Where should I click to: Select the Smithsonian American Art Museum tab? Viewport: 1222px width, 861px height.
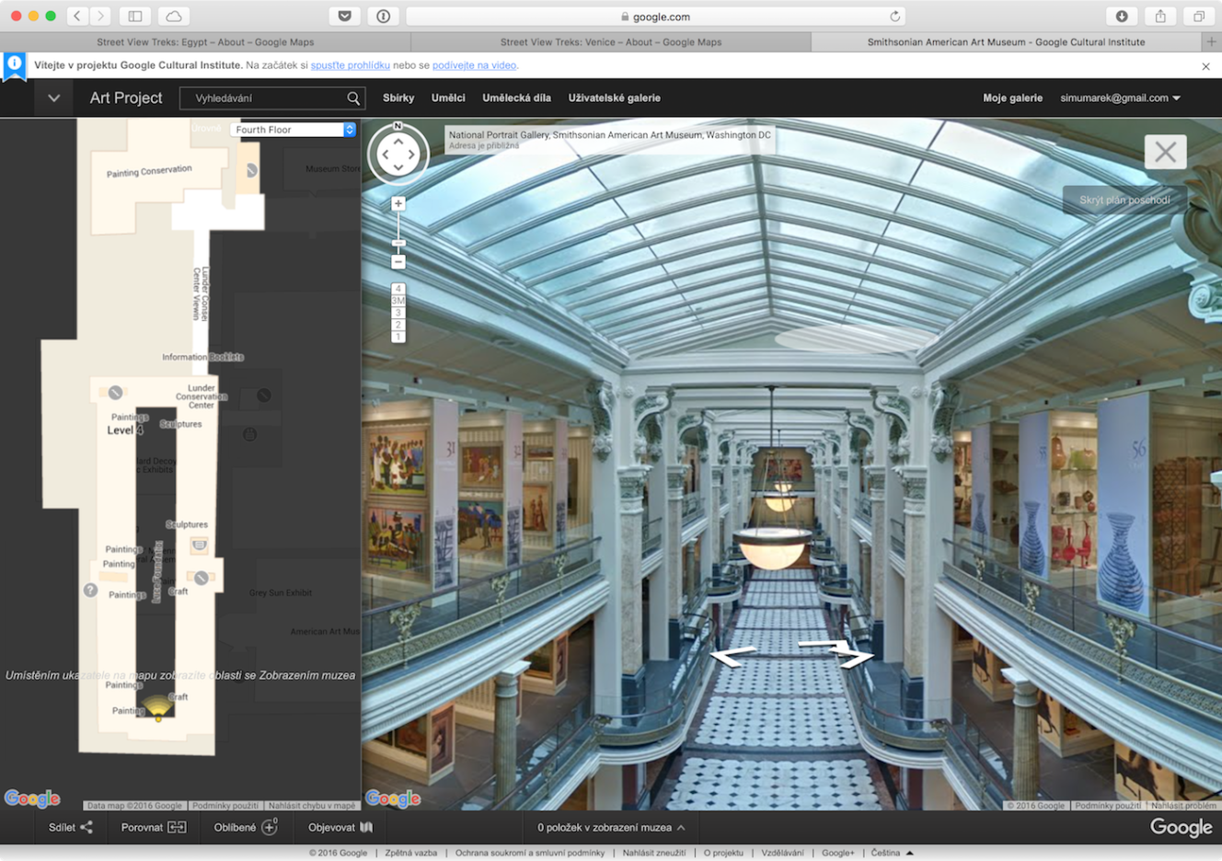click(x=1007, y=41)
